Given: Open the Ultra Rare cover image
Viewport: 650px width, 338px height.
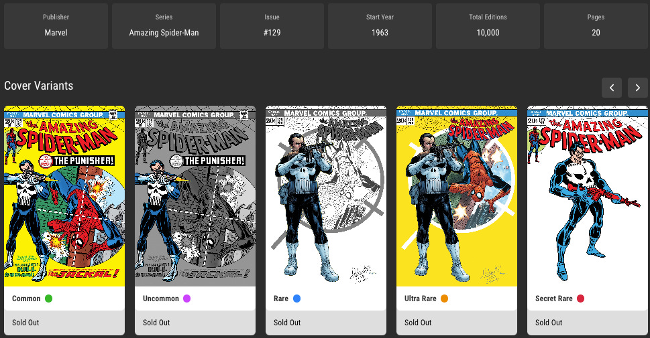Looking at the screenshot, I should [x=456, y=196].
